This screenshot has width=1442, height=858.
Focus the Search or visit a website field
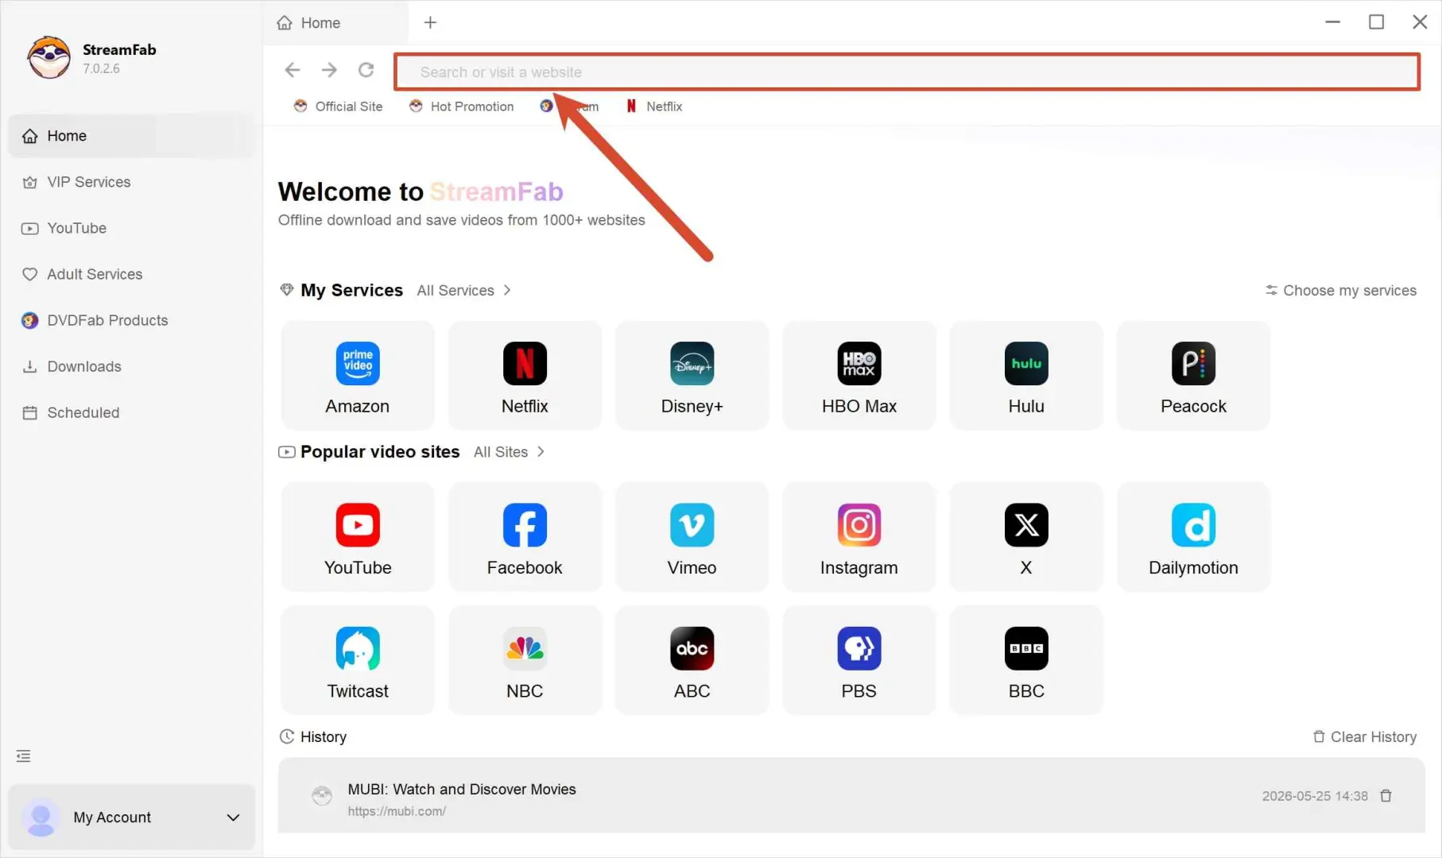[907, 72]
